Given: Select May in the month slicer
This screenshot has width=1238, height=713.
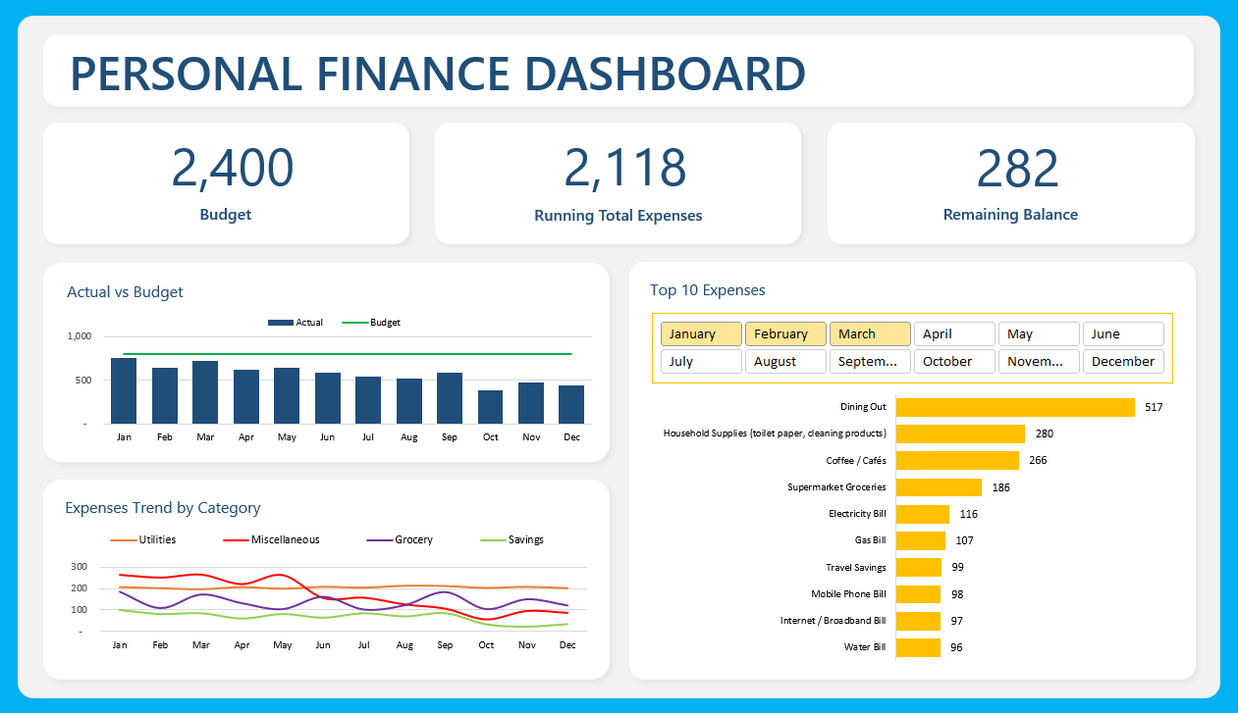Looking at the screenshot, I should (x=1038, y=333).
